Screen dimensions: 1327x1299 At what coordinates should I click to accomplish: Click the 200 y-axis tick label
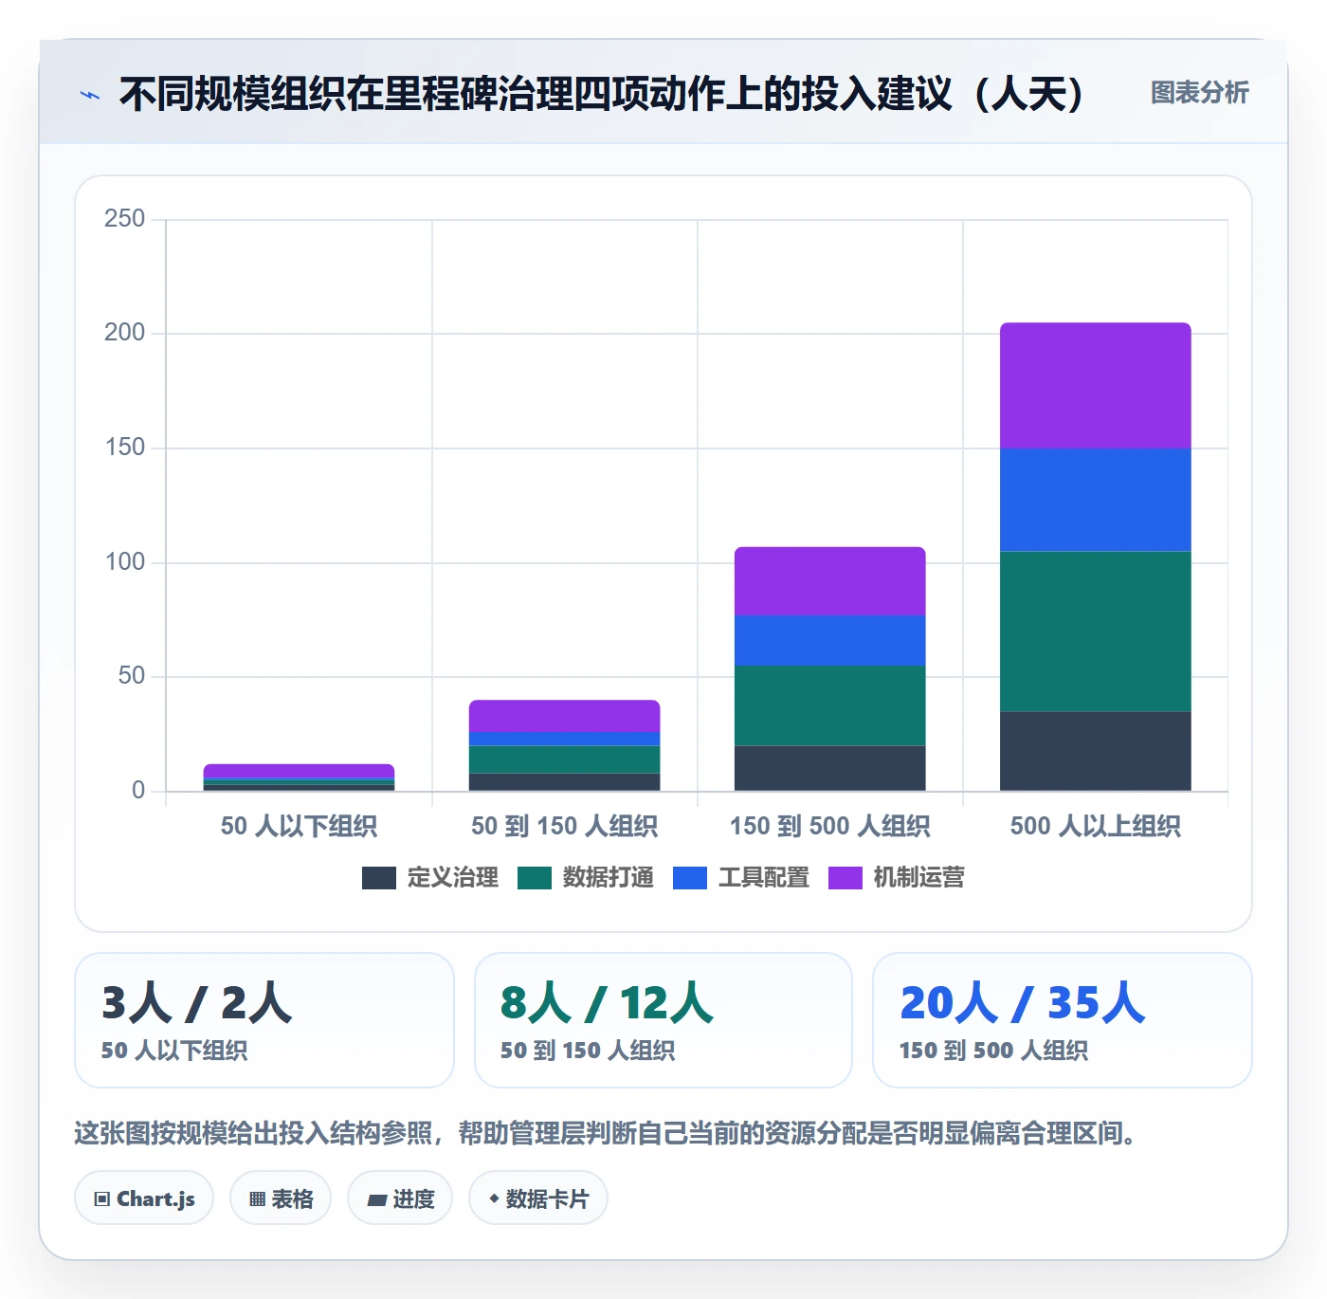pyautogui.click(x=124, y=333)
